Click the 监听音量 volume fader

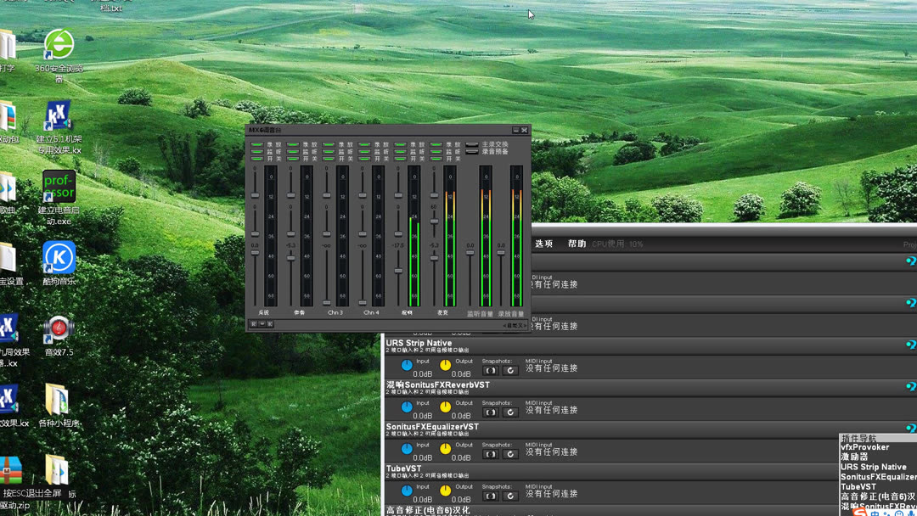(x=469, y=254)
